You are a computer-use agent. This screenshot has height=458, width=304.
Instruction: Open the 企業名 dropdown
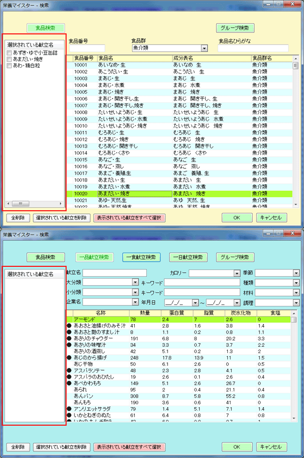pos(135,302)
